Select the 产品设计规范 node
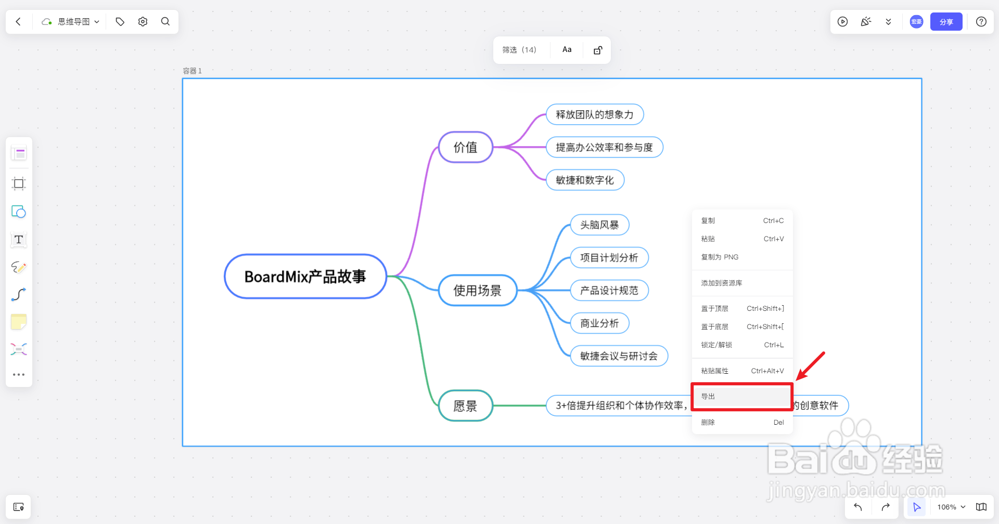This screenshot has height=524, width=999. point(609,290)
